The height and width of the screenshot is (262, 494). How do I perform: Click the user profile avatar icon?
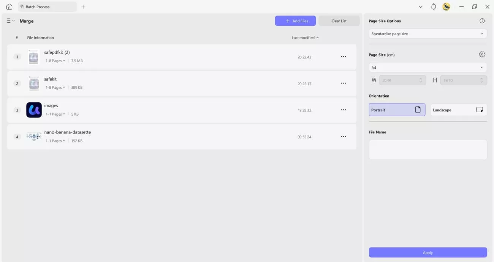[446, 6]
